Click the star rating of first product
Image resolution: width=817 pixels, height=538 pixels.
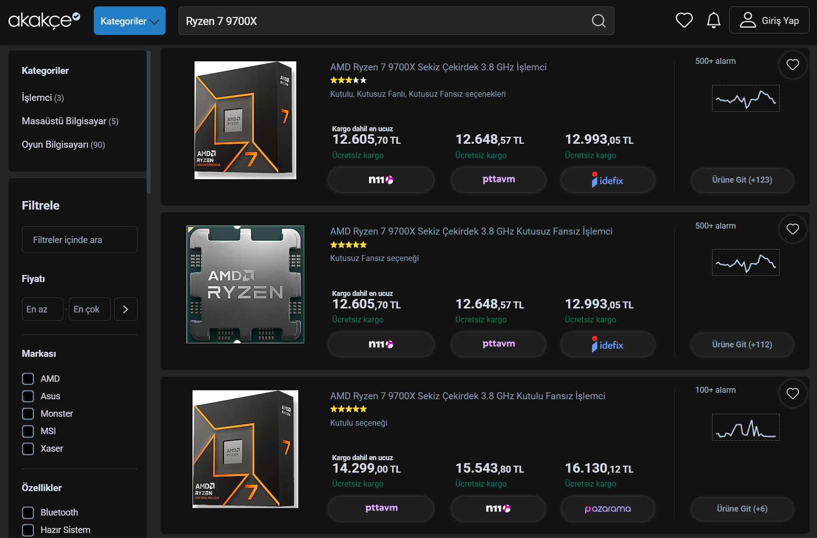coord(348,80)
